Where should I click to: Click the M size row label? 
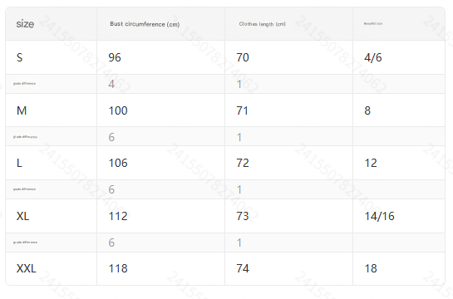(22, 110)
